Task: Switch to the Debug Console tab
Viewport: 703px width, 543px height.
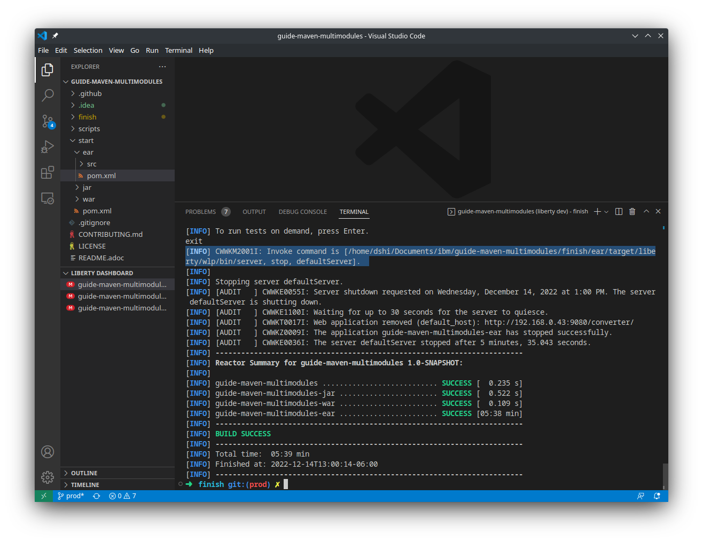Action: [x=302, y=212]
